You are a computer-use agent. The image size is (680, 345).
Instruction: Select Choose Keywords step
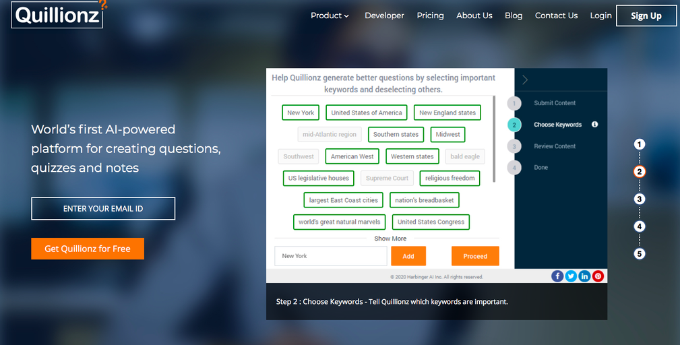[x=558, y=125]
